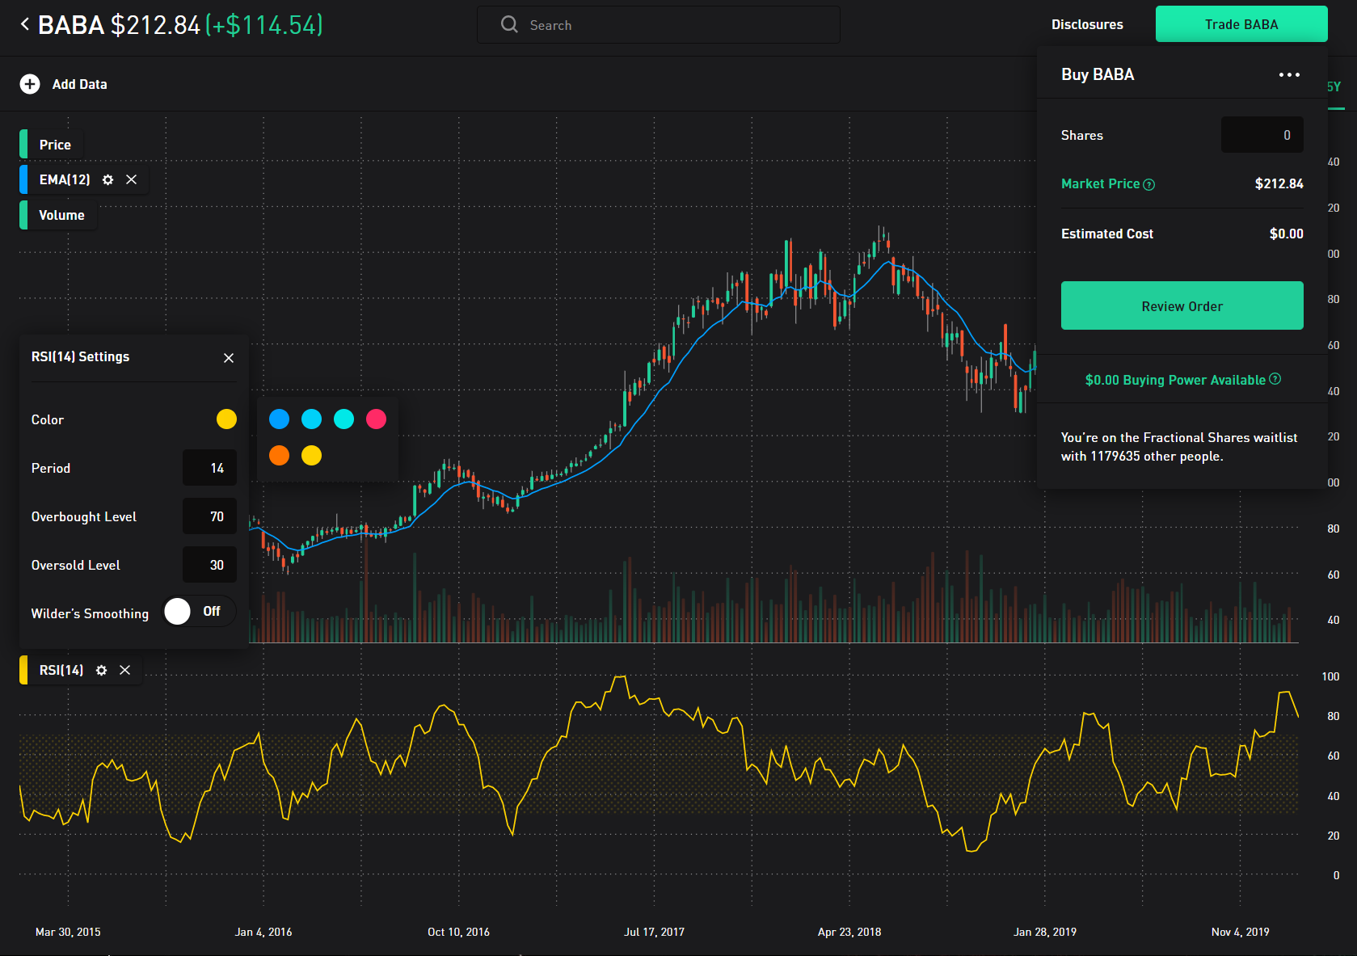Click Add Data label
This screenshot has height=956, width=1357.
[x=79, y=84]
